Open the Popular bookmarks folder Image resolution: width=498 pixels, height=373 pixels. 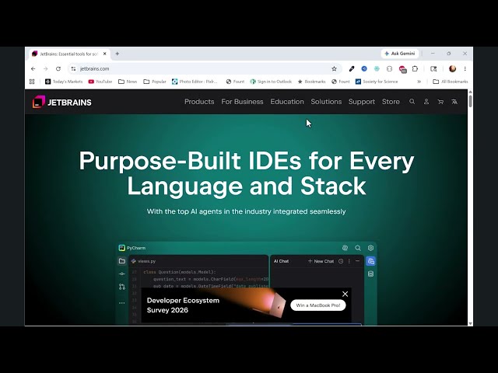pyautogui.click(x=155, y=82)
